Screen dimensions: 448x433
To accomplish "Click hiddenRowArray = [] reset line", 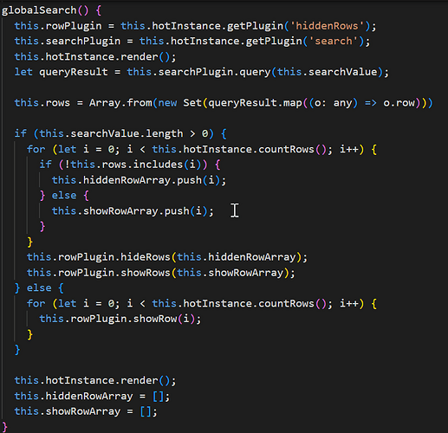I will [x=92, y=396].
